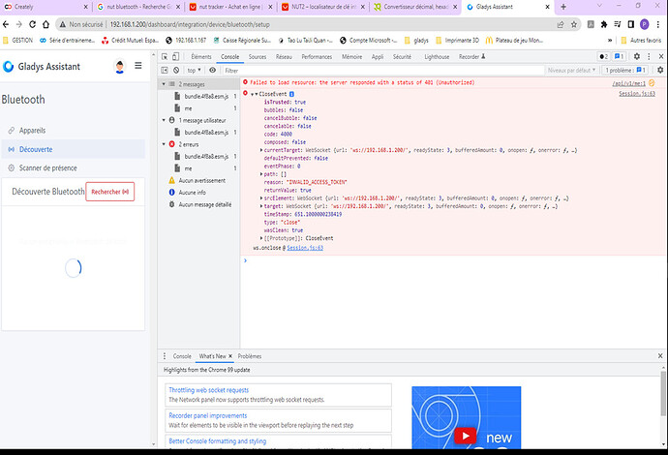Switch to the Réseau tab
The width and height of the screenshot is (668, 455).
(284, 57)
